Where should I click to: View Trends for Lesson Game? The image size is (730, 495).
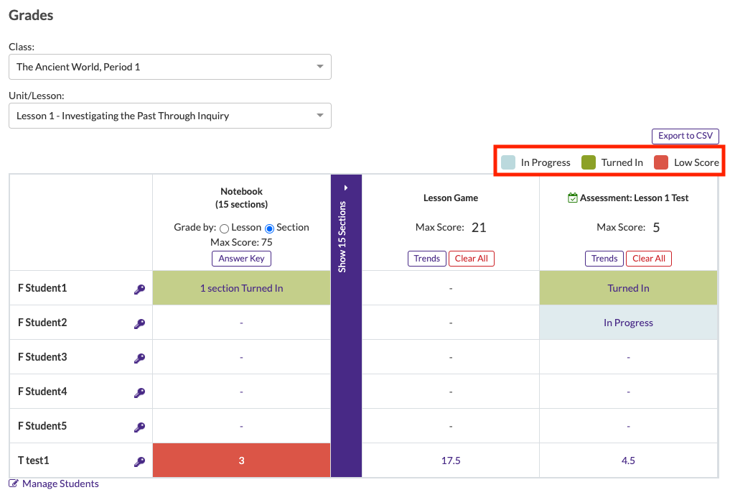coord(426,259)
